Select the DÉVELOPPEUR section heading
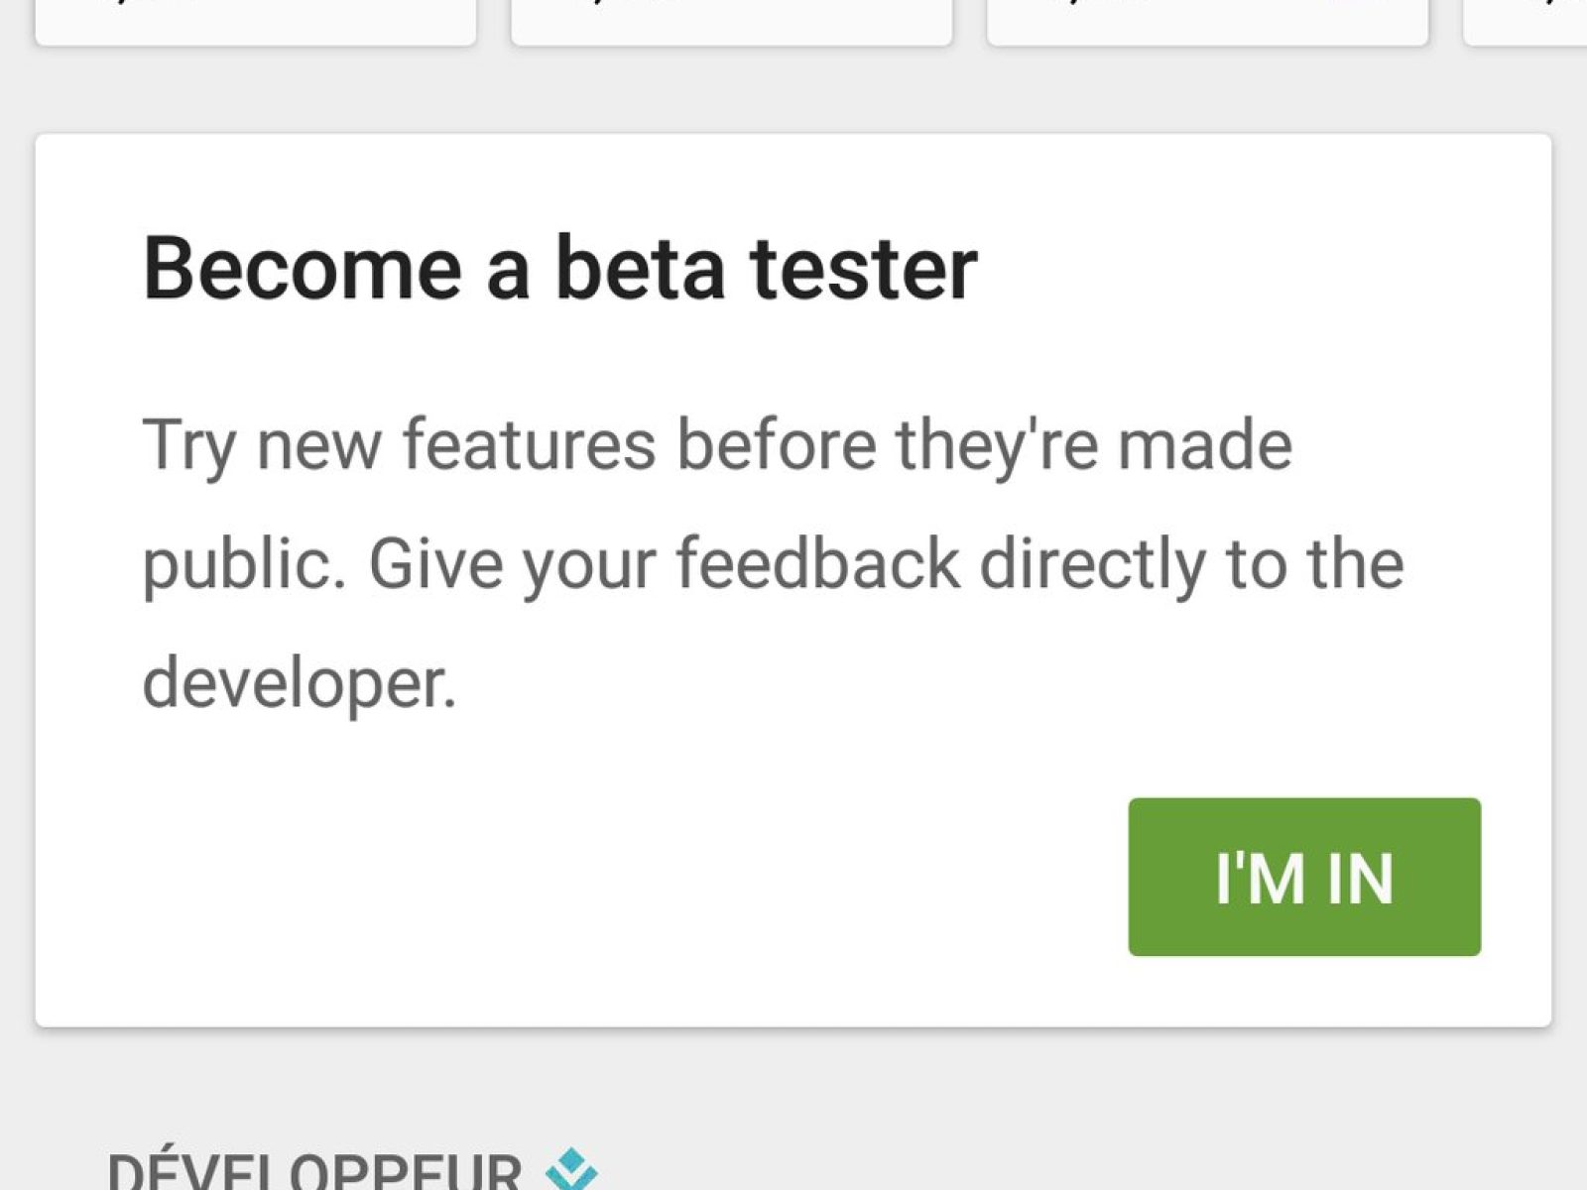This screenshot has height=1190, width=1587. (314, 1172)
